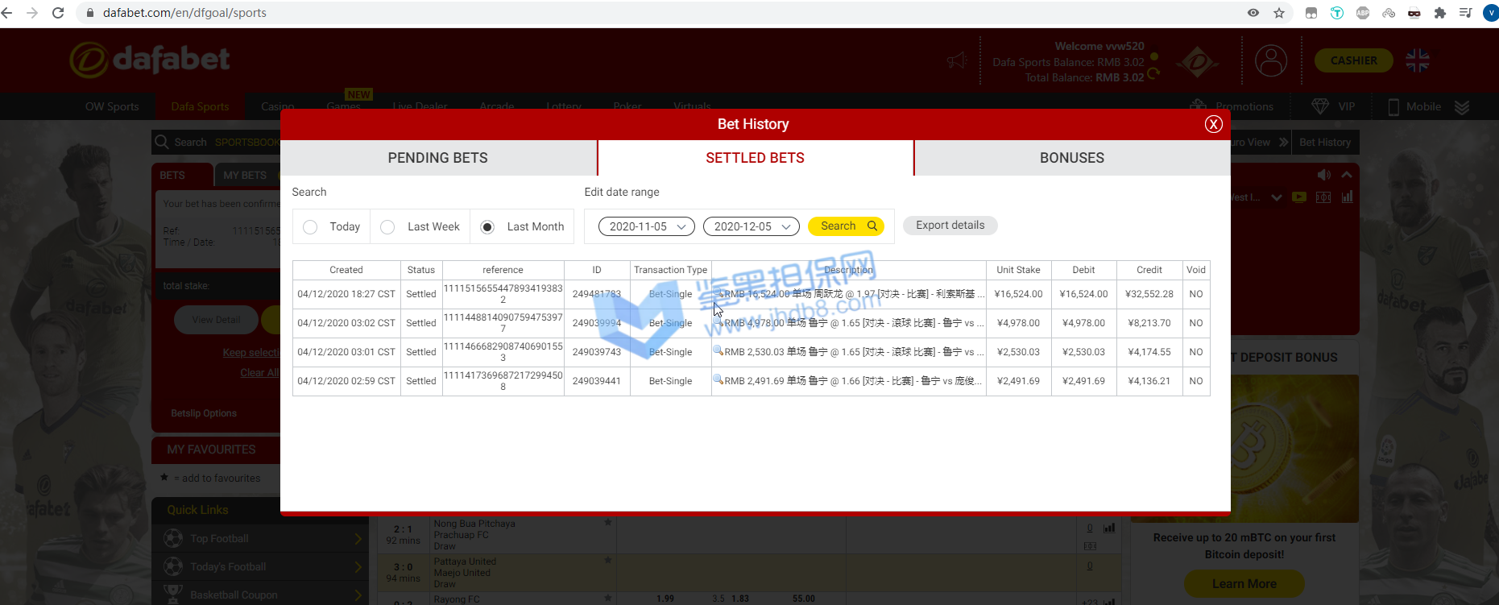Expand the header menu chevron near Mobile
Screen dimensions: 1499x605
tap(1462, 107)
